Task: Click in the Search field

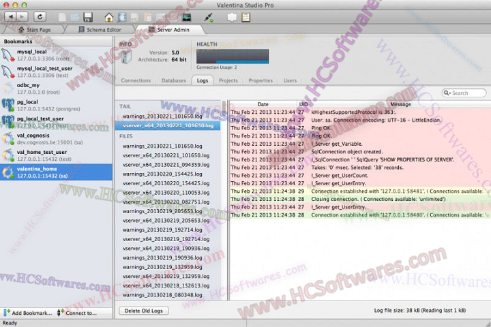Action: pos(464,93)
